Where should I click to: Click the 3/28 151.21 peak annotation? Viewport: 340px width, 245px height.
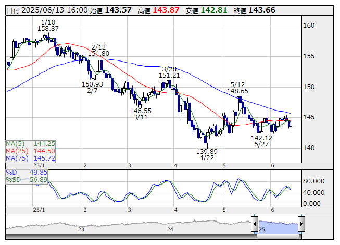[169, 72]
